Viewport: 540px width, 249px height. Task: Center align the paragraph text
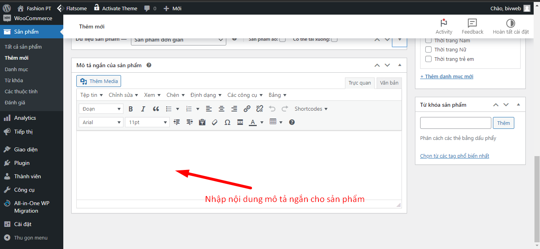[222, 109]
